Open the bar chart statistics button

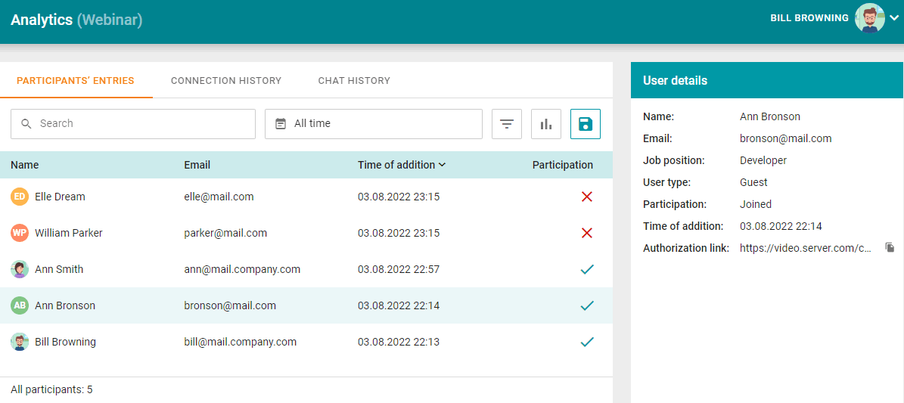point(546,124)
